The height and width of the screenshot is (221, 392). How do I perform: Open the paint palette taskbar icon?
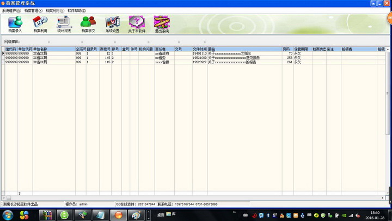pos(136,215)
